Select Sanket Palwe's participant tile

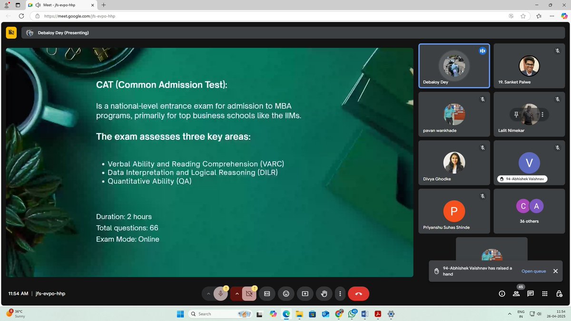[529, 66]
